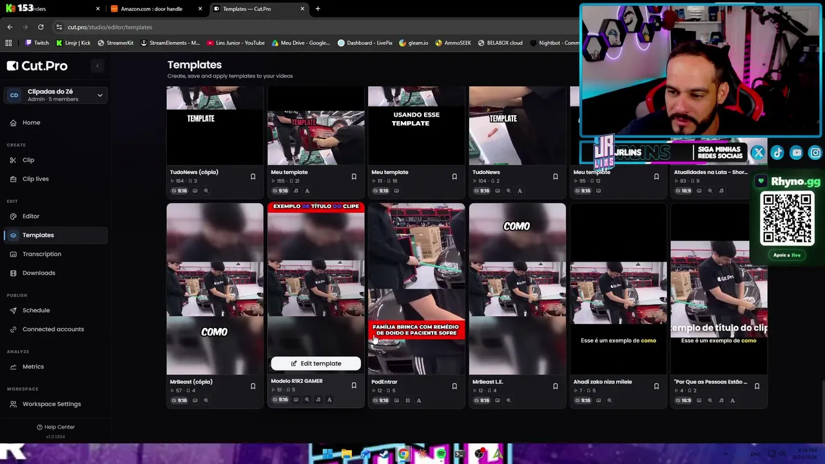
Task: Open the Lins Junior - YouTube bookmark
Action: (236, 43)
